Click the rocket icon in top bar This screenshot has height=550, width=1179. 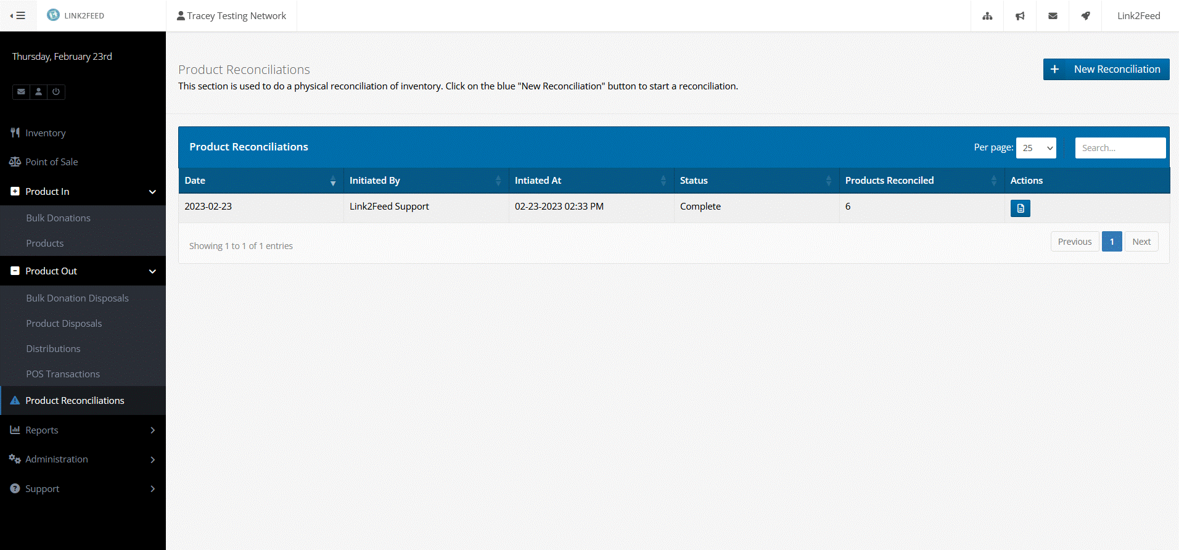click(1085, 16)
